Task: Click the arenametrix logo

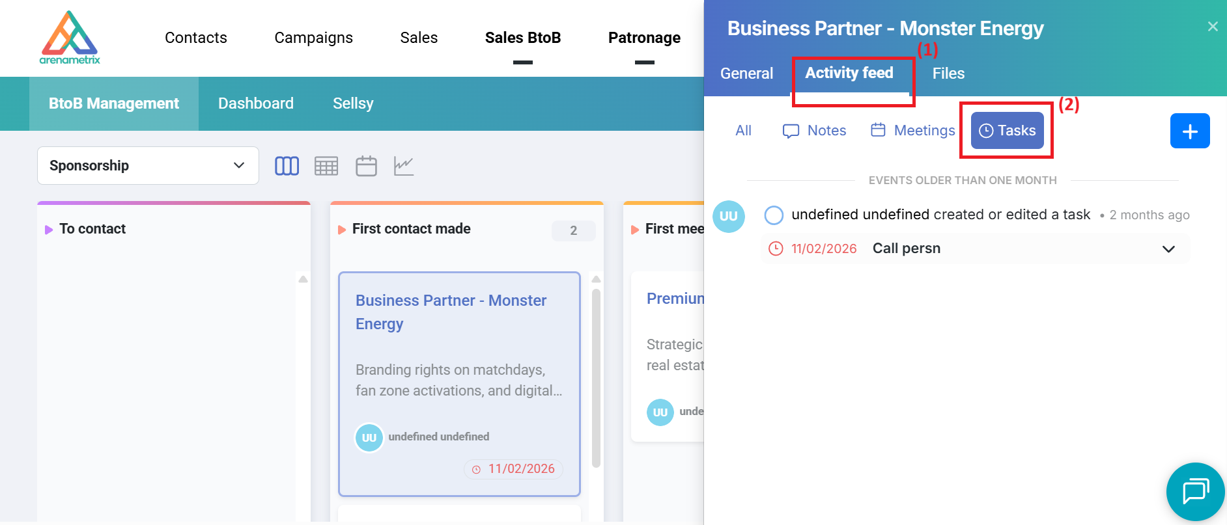Action: 70,38
